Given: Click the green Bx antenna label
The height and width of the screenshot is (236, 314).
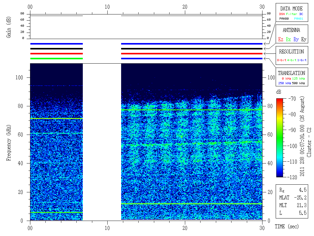Looking at the screenshot, I should pos(288,40).
